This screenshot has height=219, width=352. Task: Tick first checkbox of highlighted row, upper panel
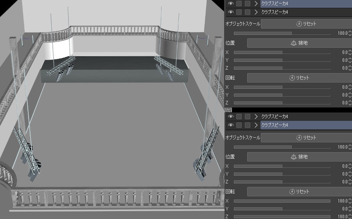pyautogui.click(x=239, y=4)
